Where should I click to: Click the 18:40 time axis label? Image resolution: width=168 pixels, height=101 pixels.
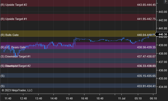pos(100,98)
